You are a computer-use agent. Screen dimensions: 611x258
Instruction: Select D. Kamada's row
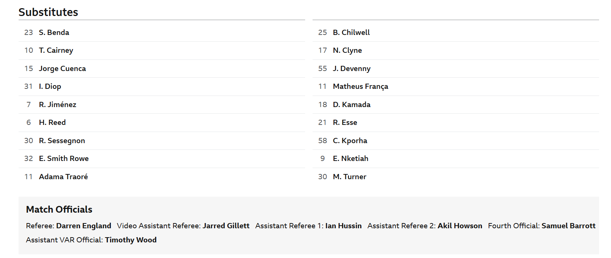pos(352,104)
